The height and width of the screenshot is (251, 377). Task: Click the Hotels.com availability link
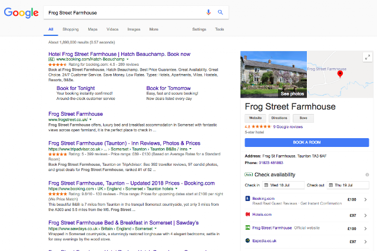click(x=262, y=215)
